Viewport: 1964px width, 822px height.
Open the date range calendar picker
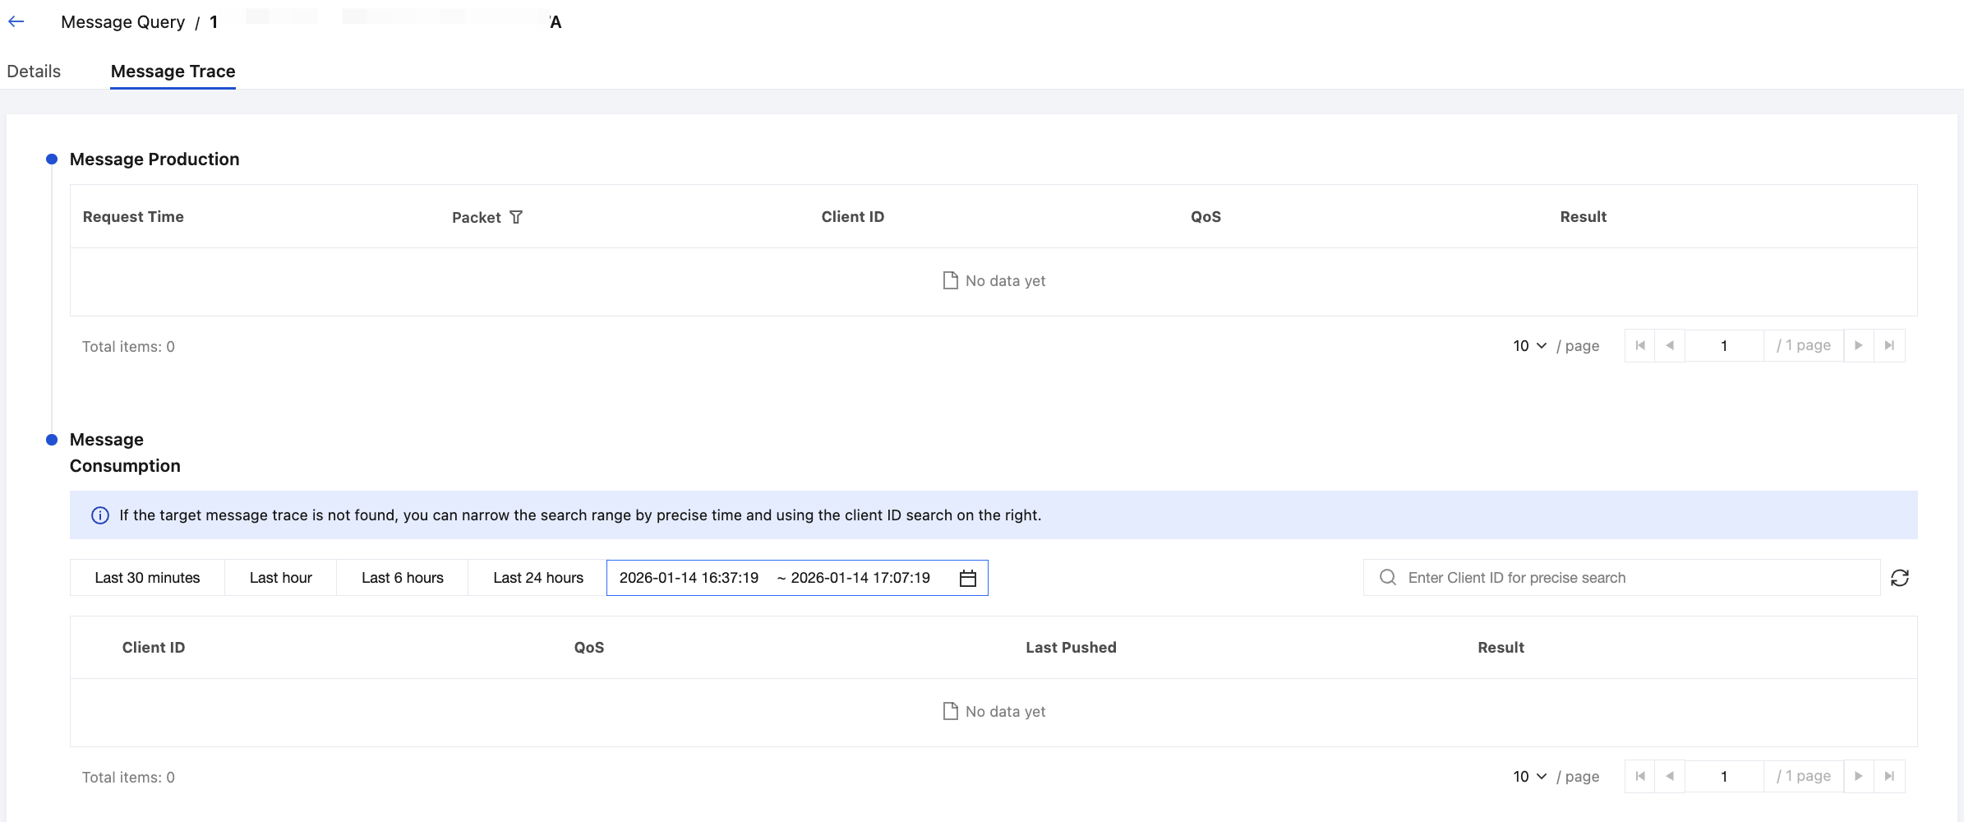pyautogui.click(x=967, y=579)
